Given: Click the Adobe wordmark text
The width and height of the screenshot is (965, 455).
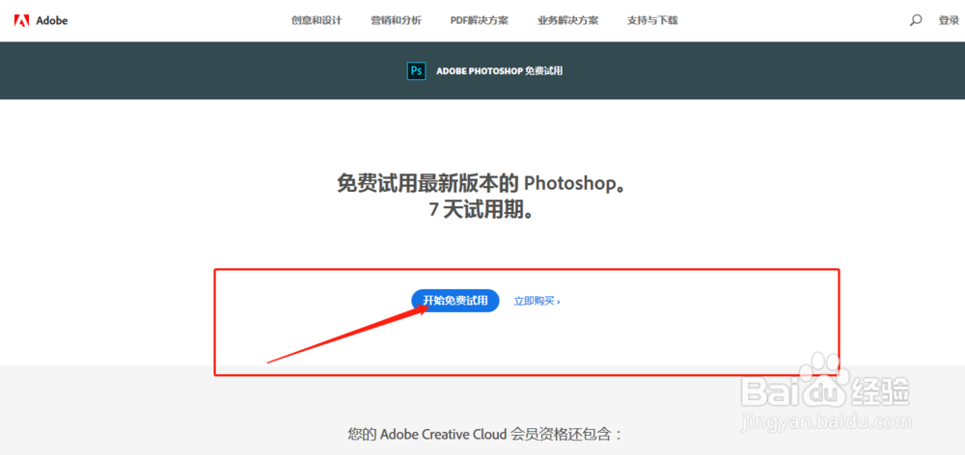Looking at the screenshot, I should [x=52, y=20].
